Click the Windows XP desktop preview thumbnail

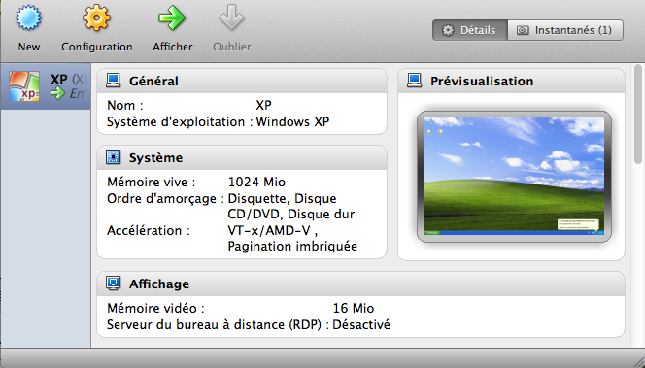(514, 177)
